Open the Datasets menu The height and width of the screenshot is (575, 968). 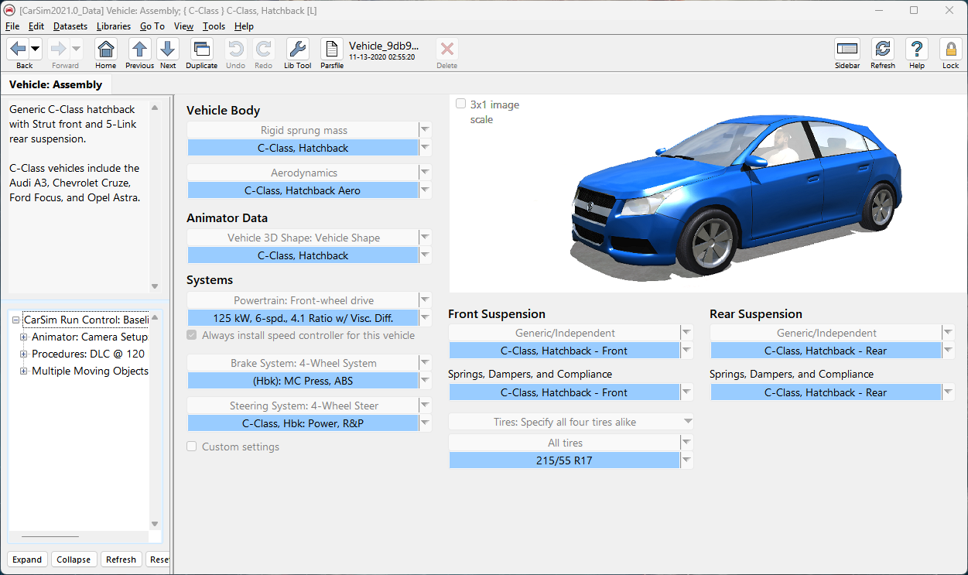(x=70, y=26)
